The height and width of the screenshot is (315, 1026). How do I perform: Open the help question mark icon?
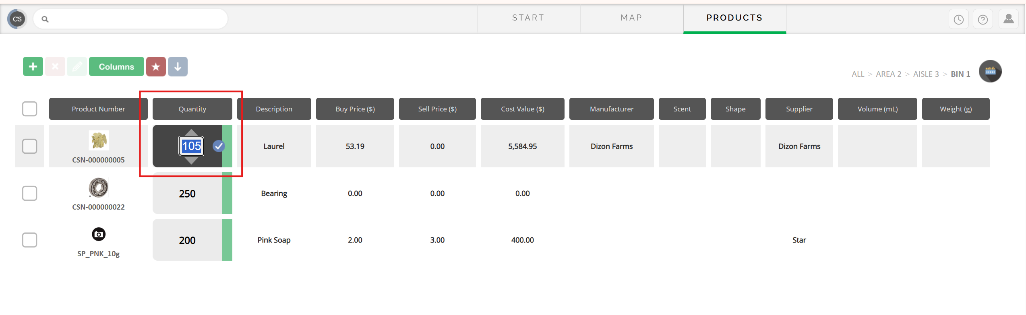(983, 19)
